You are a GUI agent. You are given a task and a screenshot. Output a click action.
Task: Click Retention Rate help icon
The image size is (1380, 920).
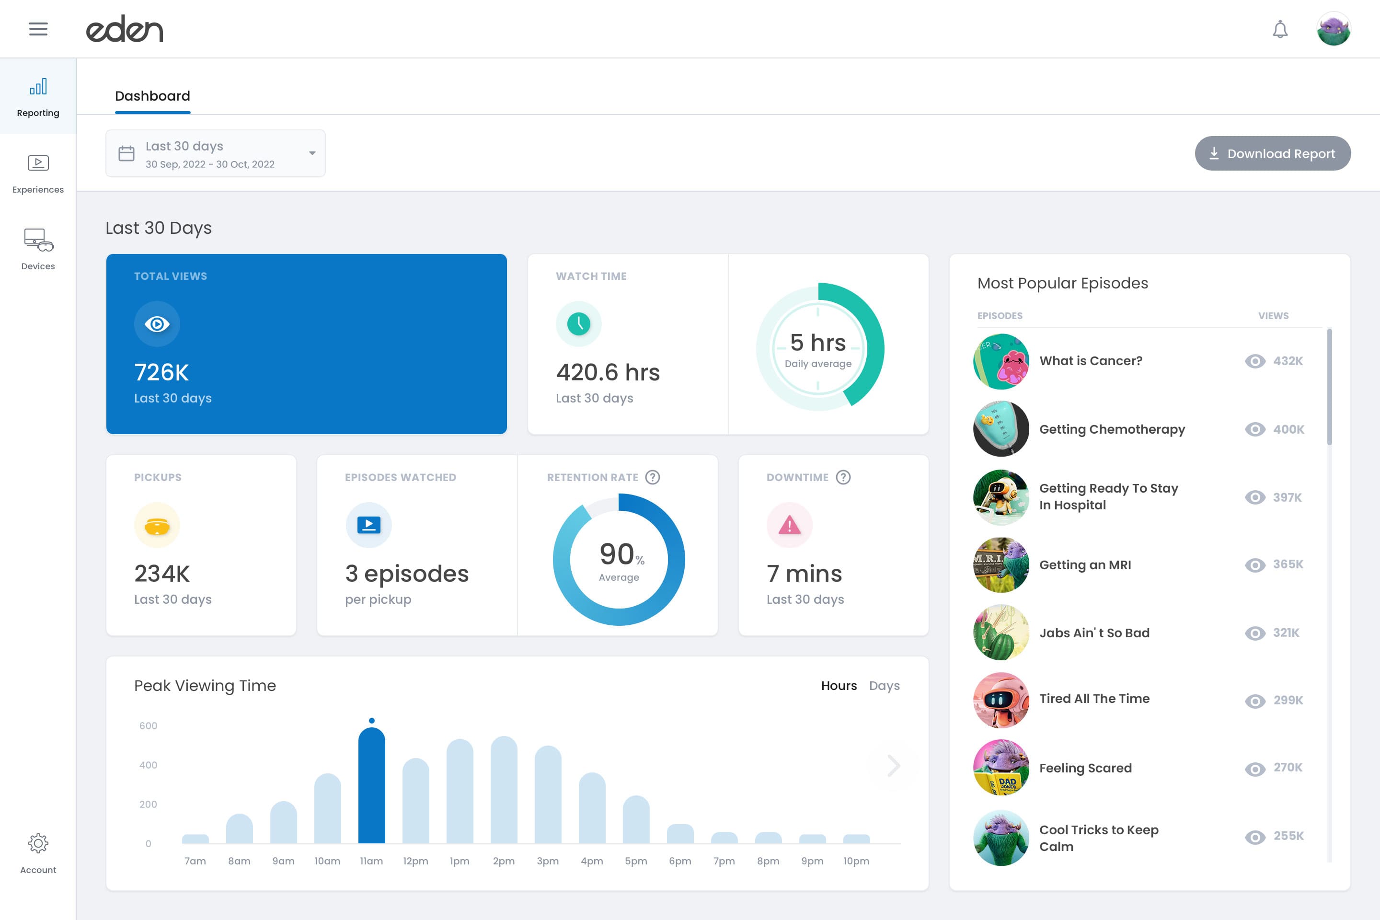(x=653, y=477)
